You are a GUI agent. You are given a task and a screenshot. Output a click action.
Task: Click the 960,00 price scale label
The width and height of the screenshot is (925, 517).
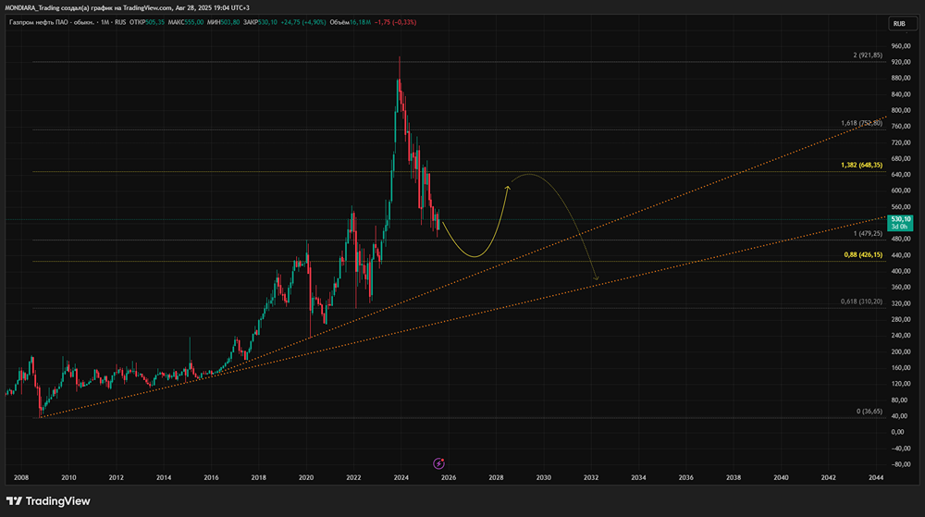click(901, 46)
